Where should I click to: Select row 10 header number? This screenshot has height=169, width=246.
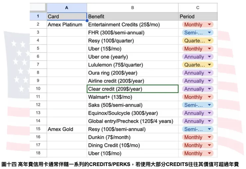pos(38,89)
